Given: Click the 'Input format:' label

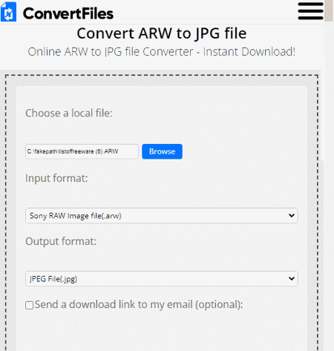Looking at the screenshot, I should tap(56, 178).
